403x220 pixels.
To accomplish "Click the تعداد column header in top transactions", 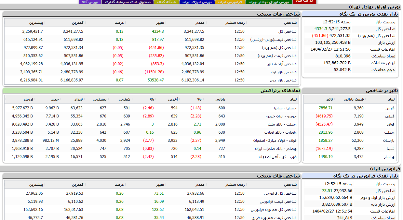I will (x=78, y=99).
